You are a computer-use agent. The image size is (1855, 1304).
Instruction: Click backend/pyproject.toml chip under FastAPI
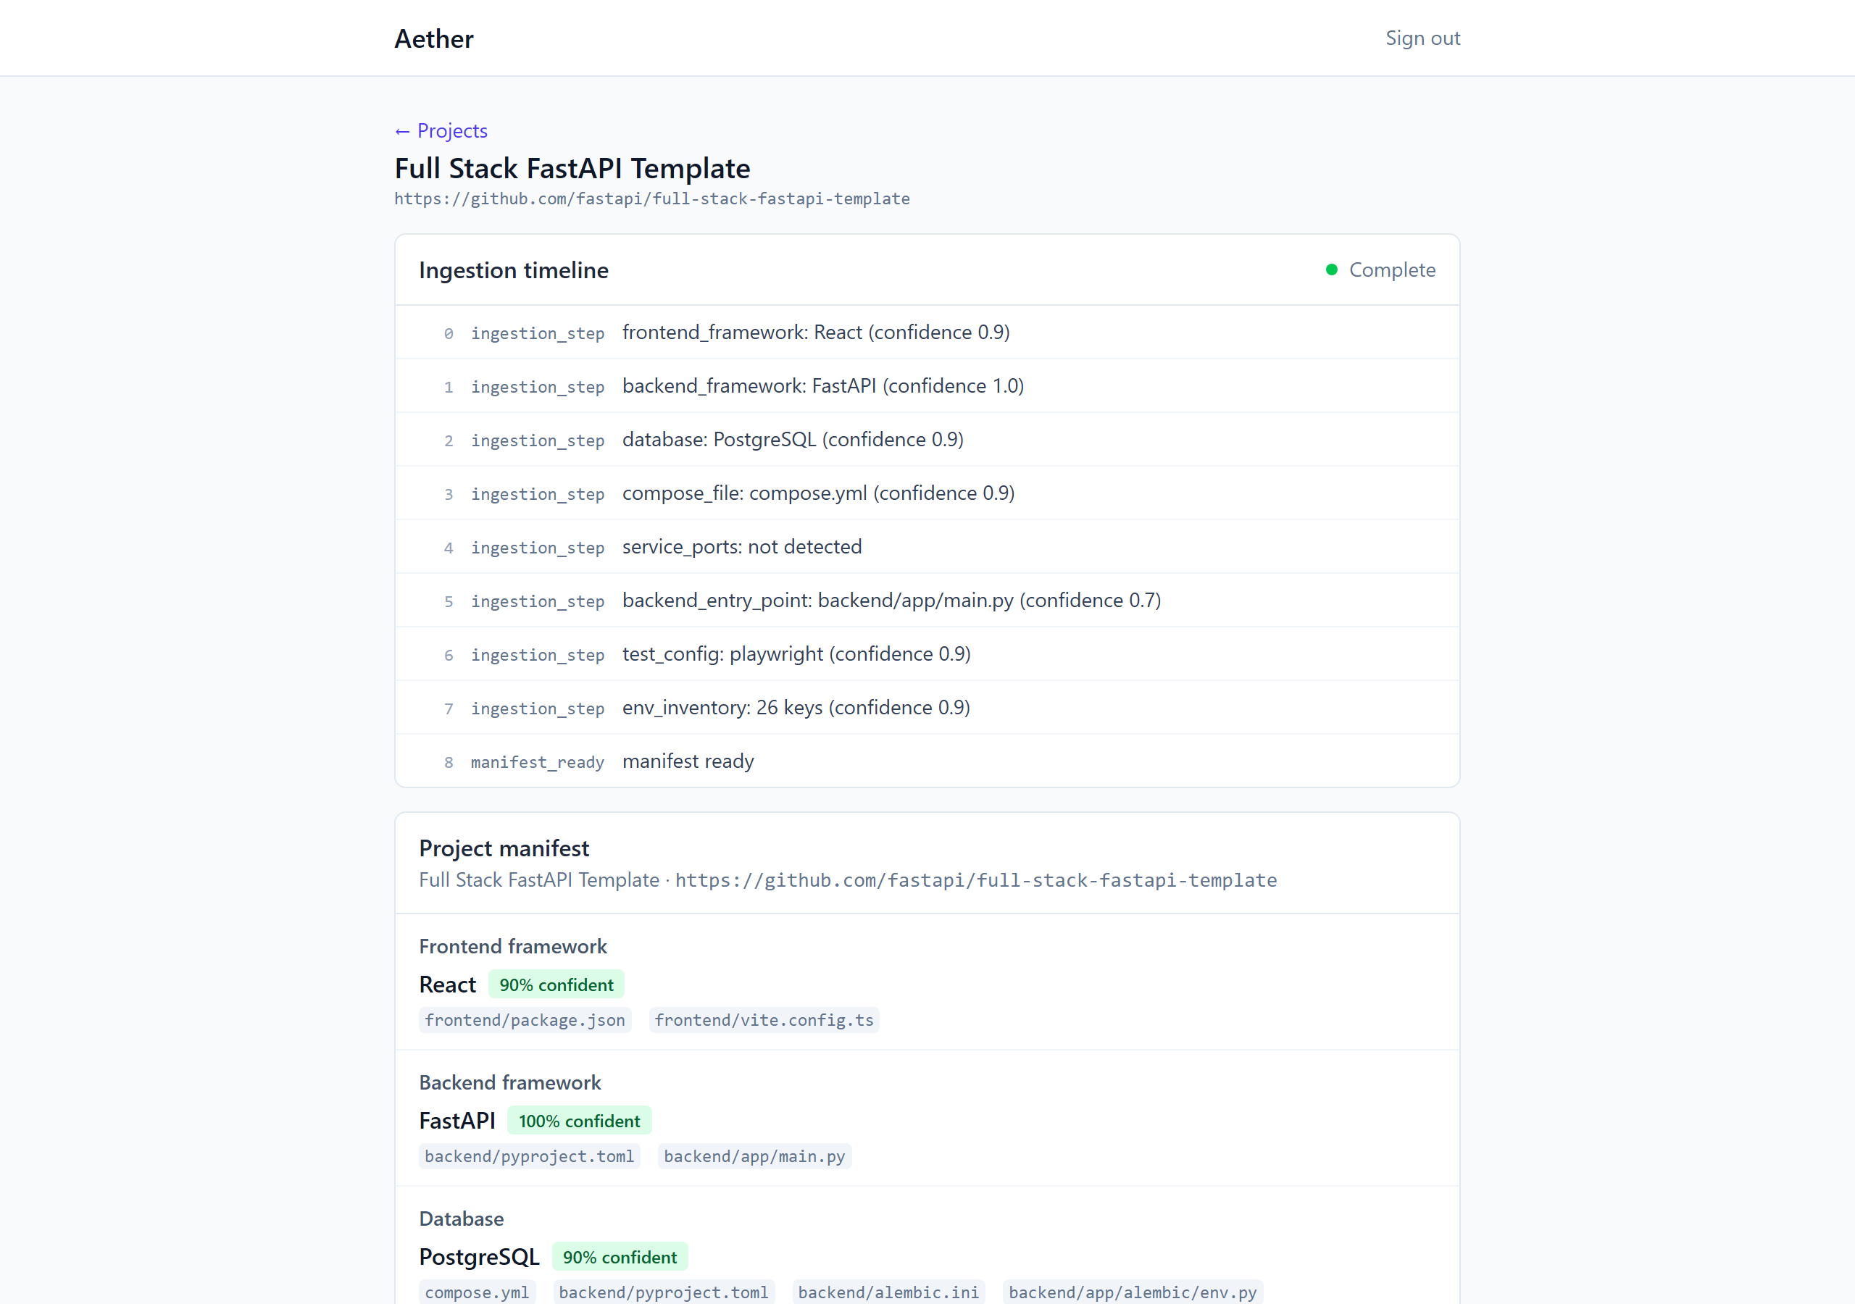click(x=529, y=1156)
